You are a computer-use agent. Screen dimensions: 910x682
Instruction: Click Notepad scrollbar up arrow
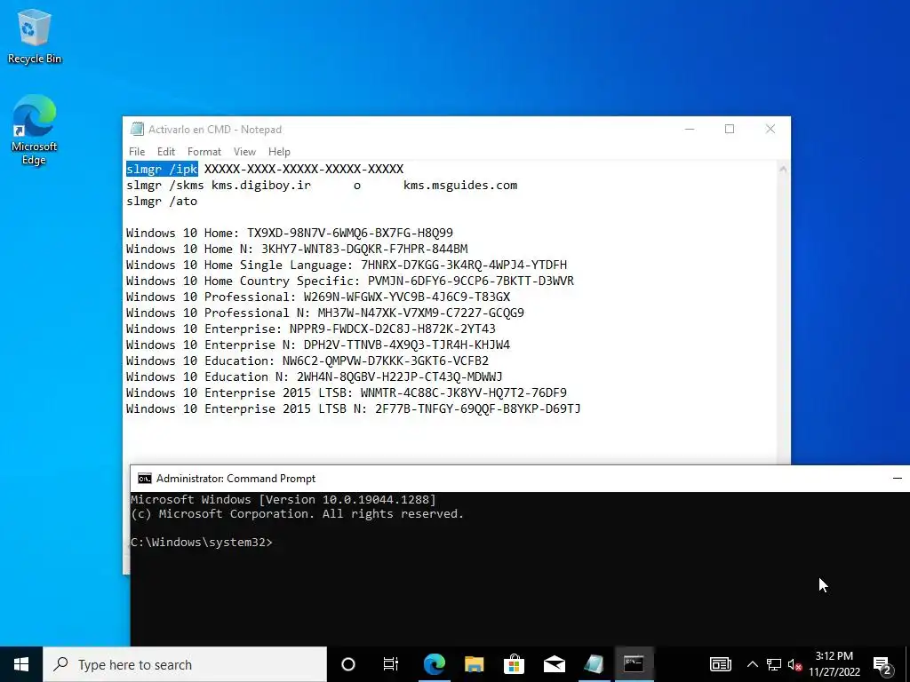[783, 170]
